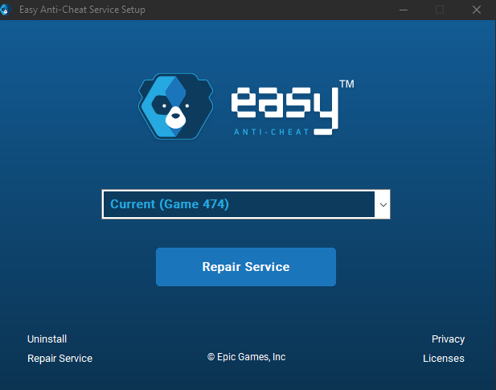Click the window title "Easy Anti-Cheat Service Setup"

point(83,10)
